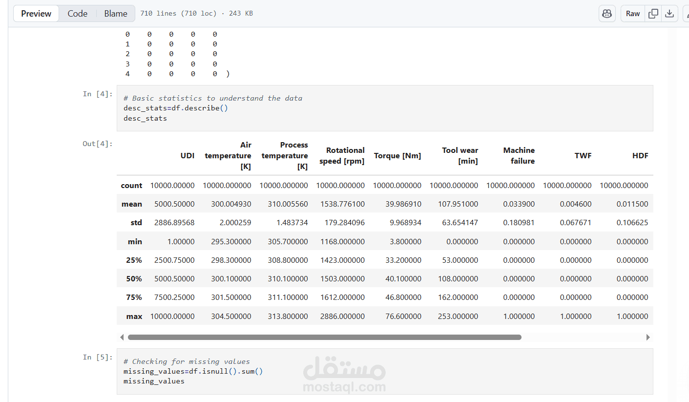Select the TWF column header
This screenshot has height=402, width=689.
coord(583,156)
